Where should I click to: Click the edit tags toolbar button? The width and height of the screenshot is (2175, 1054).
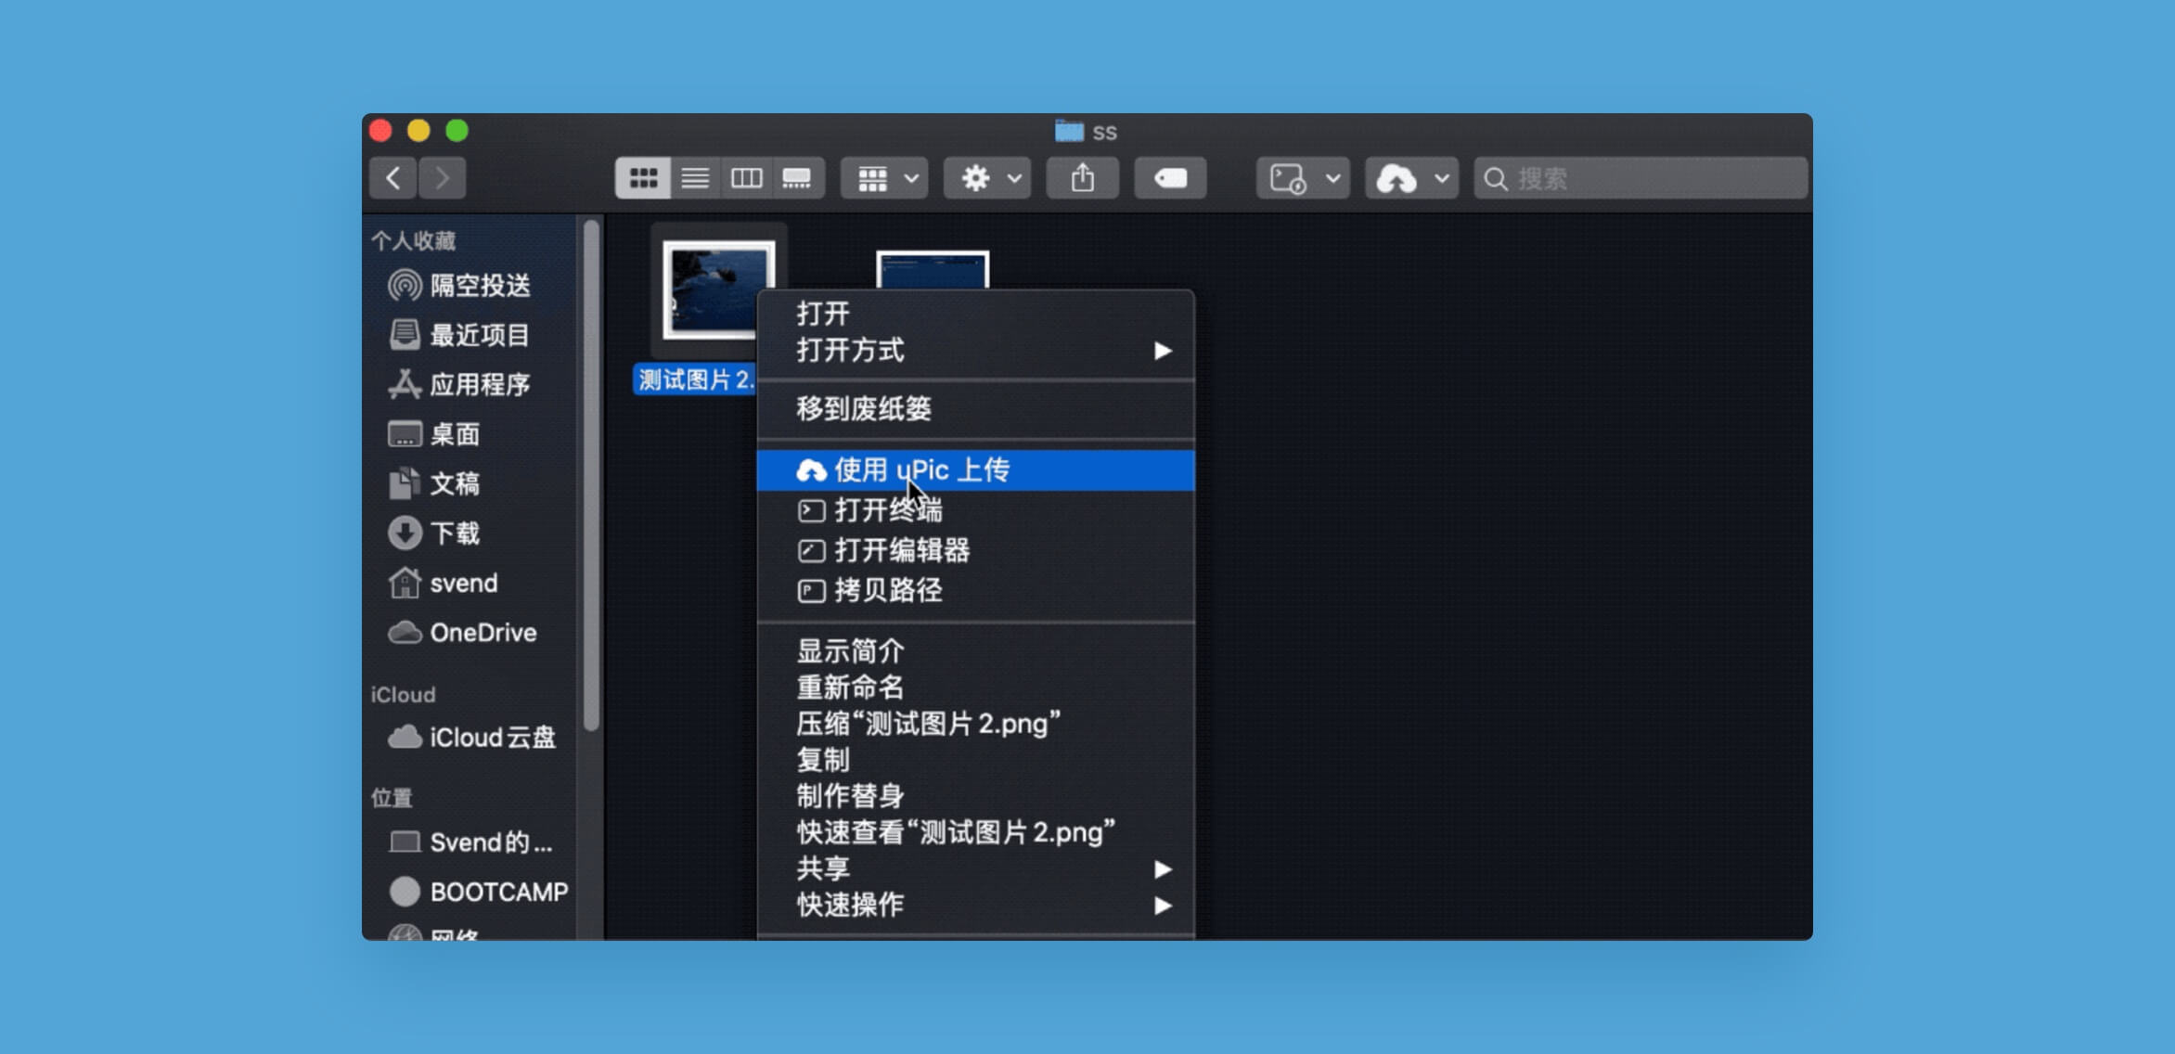(x=1170, y=178)
